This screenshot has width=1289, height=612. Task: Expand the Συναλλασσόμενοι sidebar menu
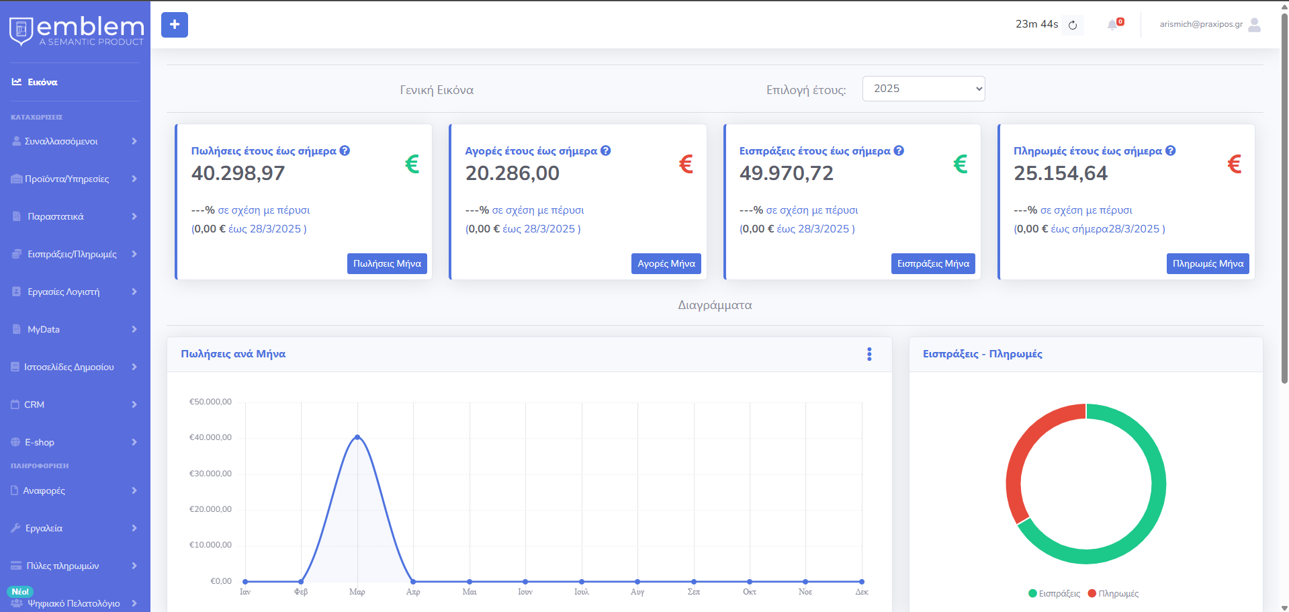click(75, 141)
